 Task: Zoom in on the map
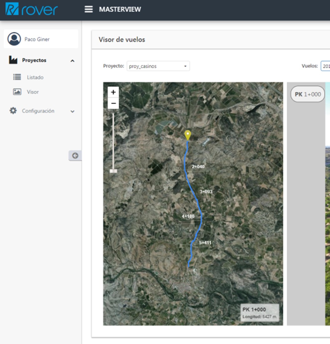click(113, 92)
